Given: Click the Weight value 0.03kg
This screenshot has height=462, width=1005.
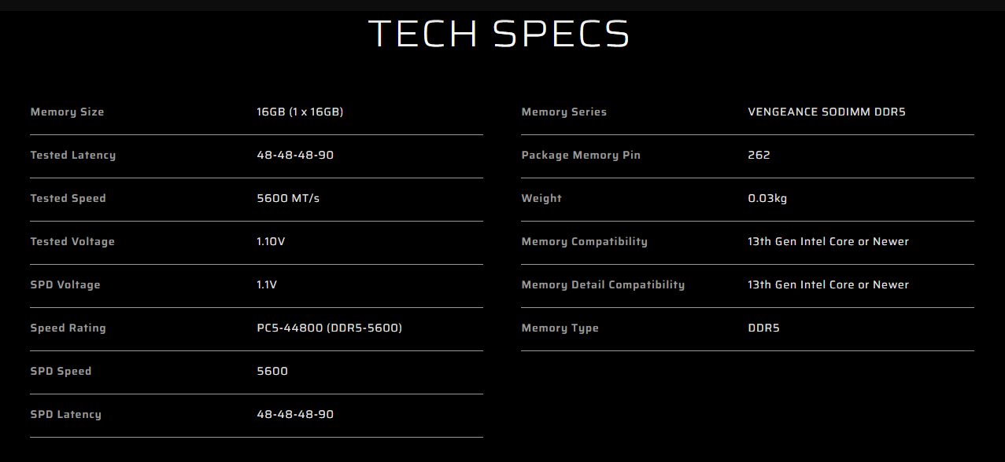Looking at the screenshot, I should [767, 199].
